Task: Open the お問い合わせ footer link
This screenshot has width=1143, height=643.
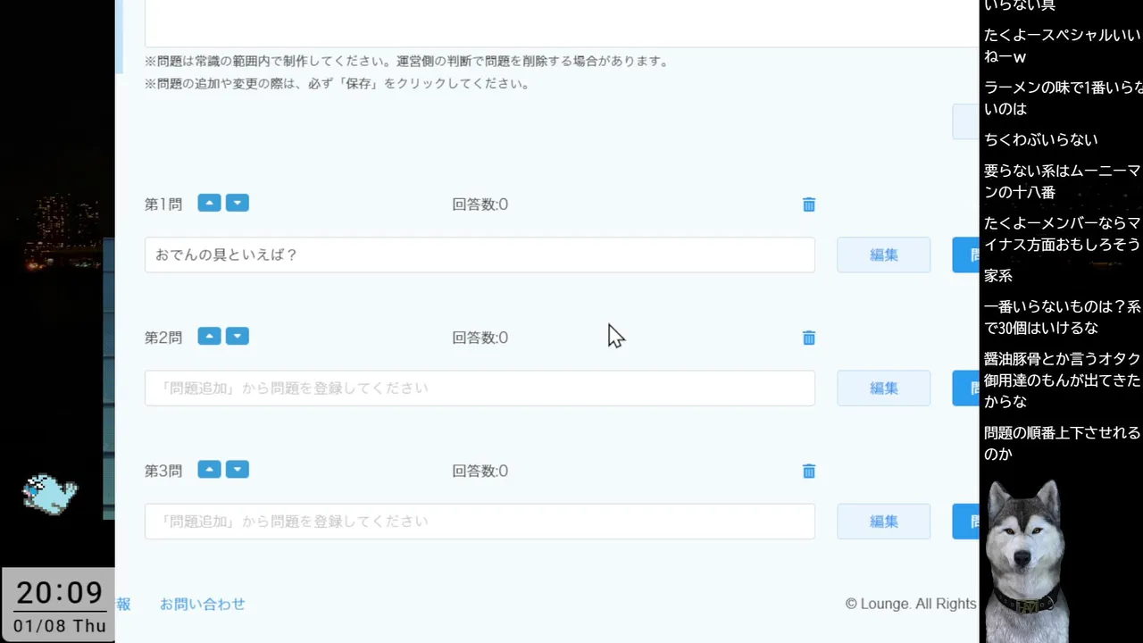Action: click(x=203, y=604)
